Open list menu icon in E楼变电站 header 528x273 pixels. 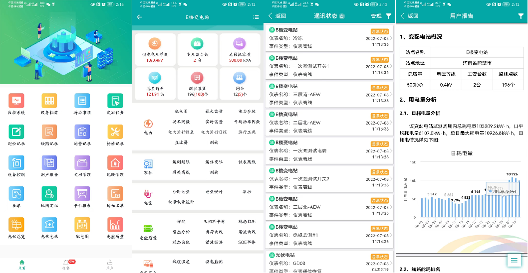[256, 17]
